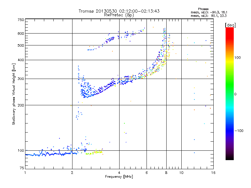The image size is (251, 188).
Task: Click the y-axis tick label 100
Action: tap(21, 150)
